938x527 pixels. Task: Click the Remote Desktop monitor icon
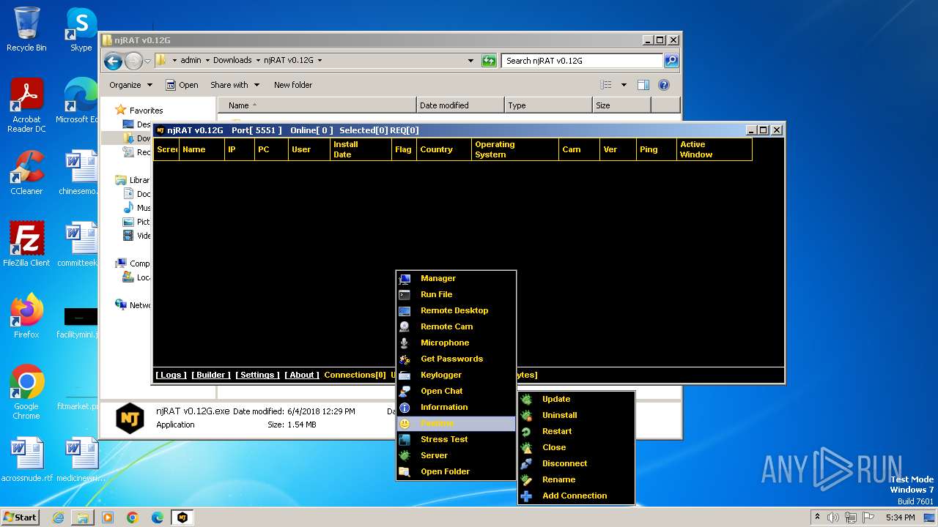[405, 310]
